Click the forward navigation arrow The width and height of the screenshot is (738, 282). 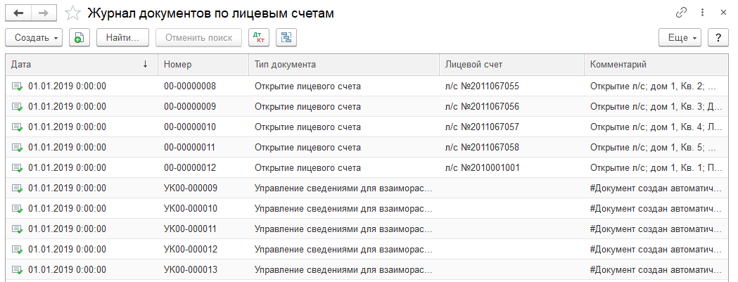44,13
